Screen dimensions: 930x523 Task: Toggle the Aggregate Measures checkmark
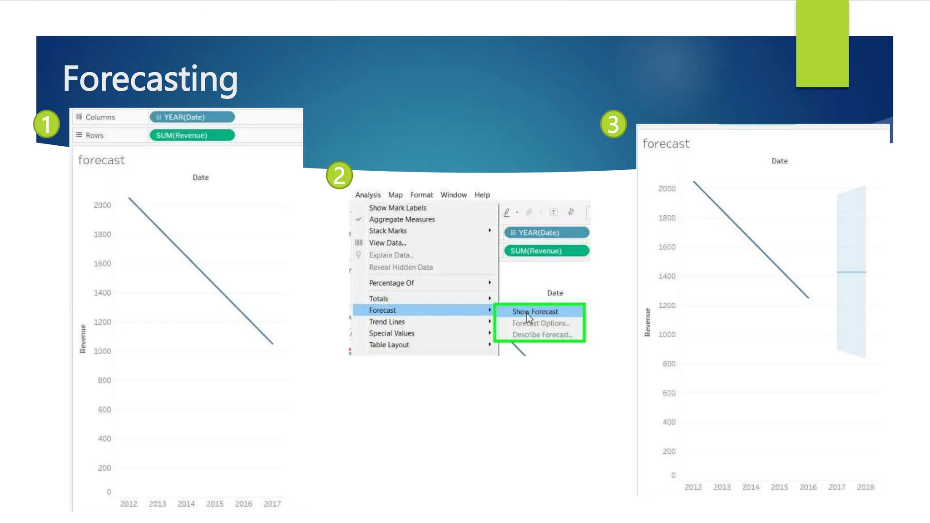pos(359,219)
